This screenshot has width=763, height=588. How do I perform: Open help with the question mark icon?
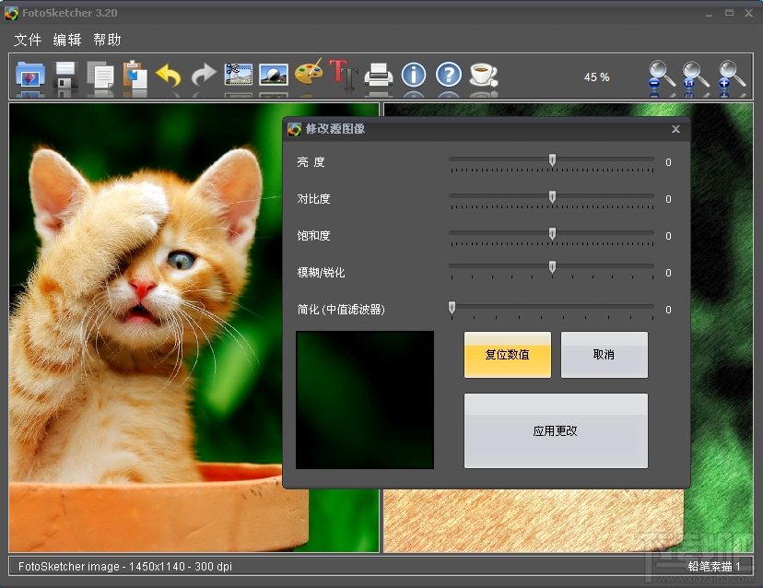(449, 75)
